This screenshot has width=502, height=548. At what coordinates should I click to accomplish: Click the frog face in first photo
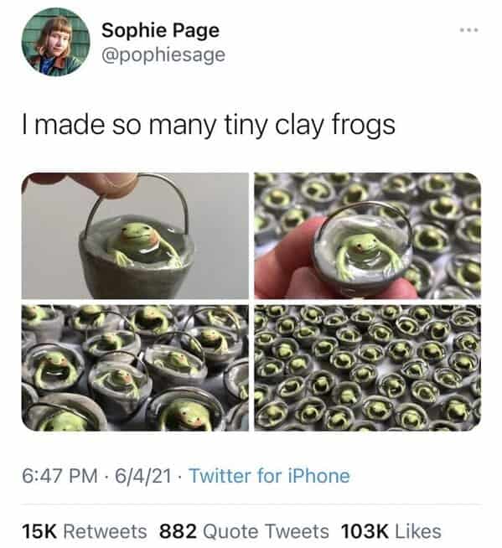137,236
